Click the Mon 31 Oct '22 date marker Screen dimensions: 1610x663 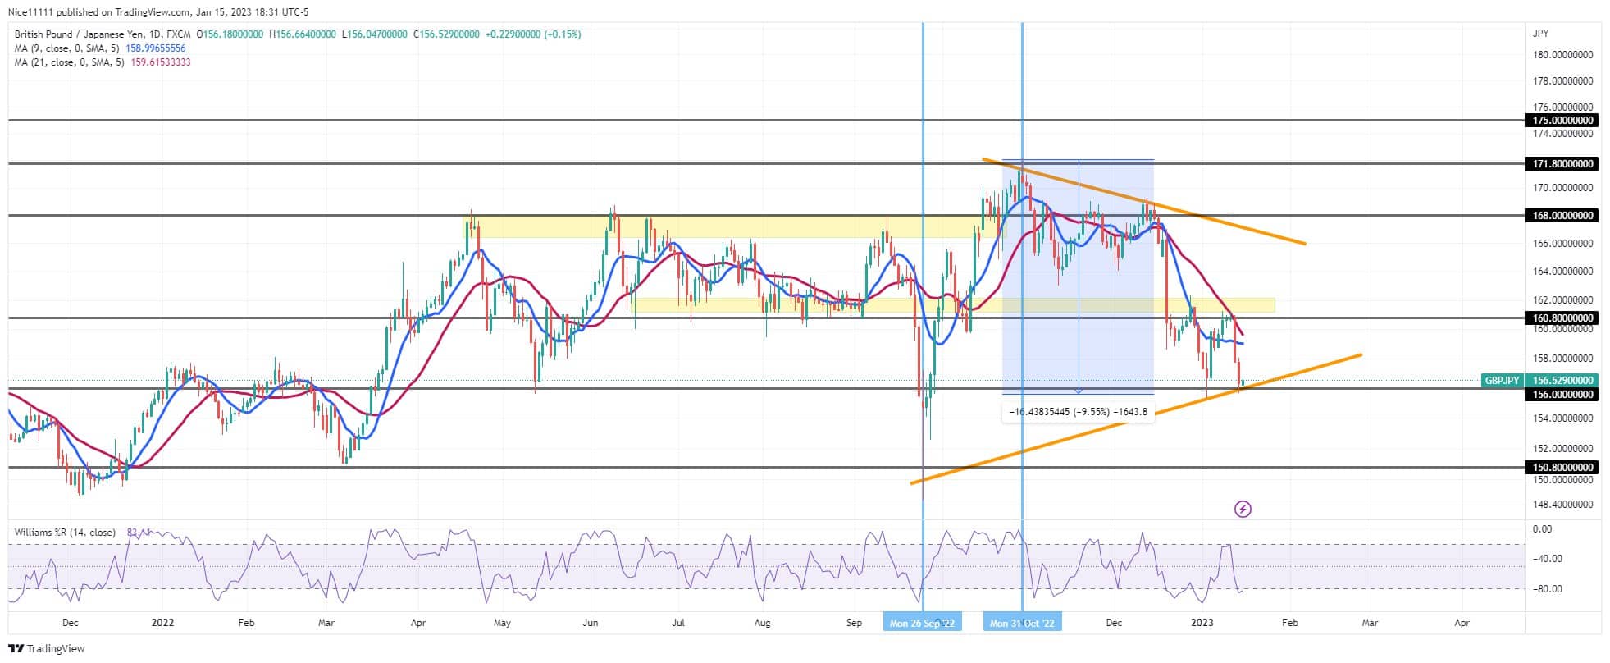click(1022, 624)
